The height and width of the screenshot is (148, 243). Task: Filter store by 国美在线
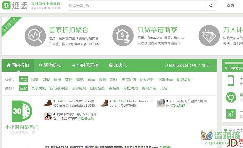[97, 88]
